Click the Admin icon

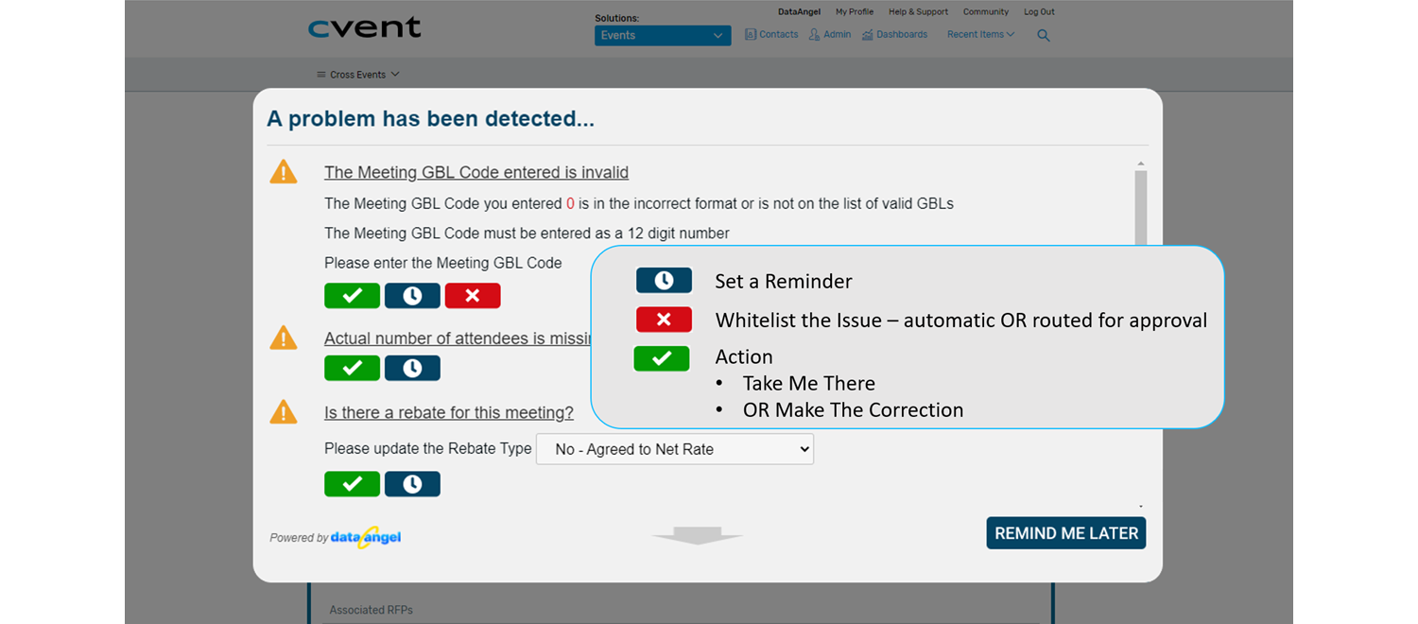tap(829, 34)
